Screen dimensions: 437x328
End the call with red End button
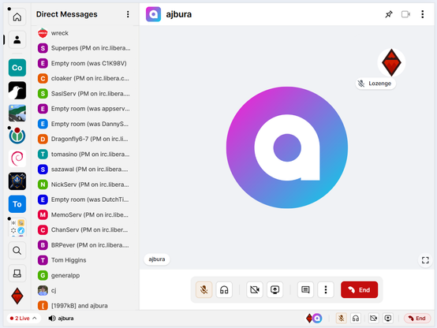click(359, 290)
